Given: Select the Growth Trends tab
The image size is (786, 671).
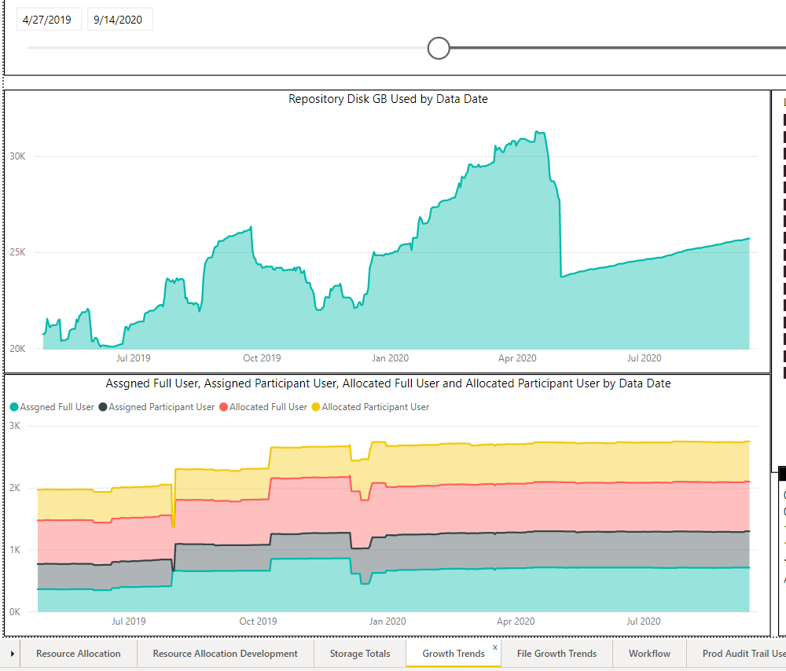Looking at the screenshot, I should coord(453,654).
